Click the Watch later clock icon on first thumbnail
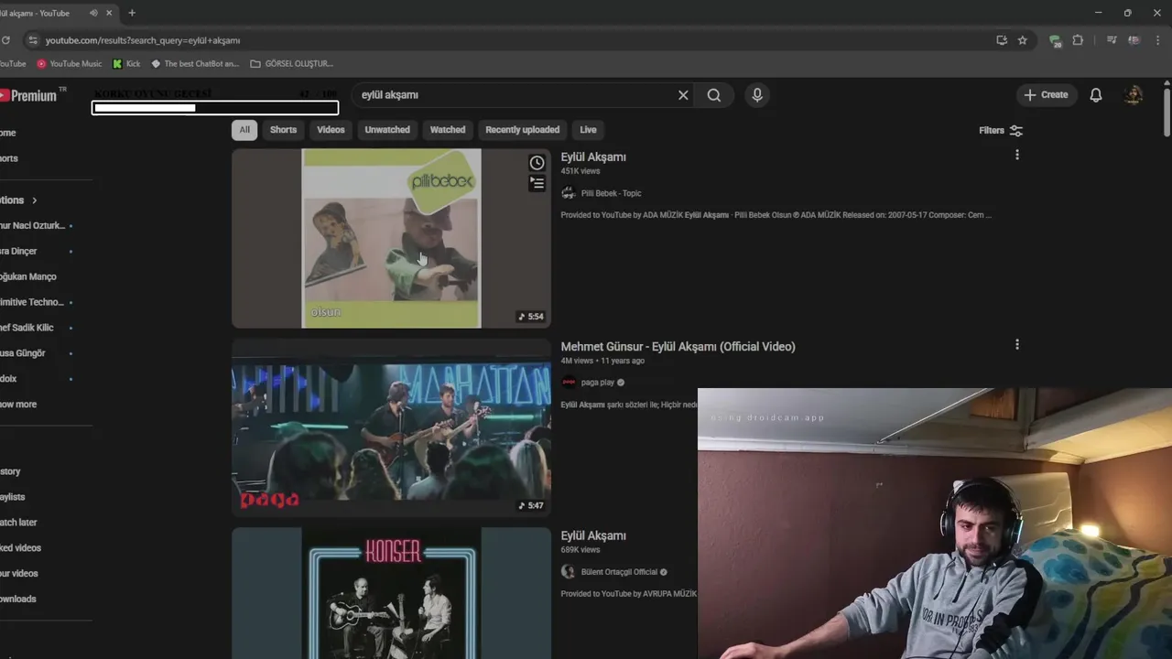Screen dimensions: 1172x659 pos(537,163)
